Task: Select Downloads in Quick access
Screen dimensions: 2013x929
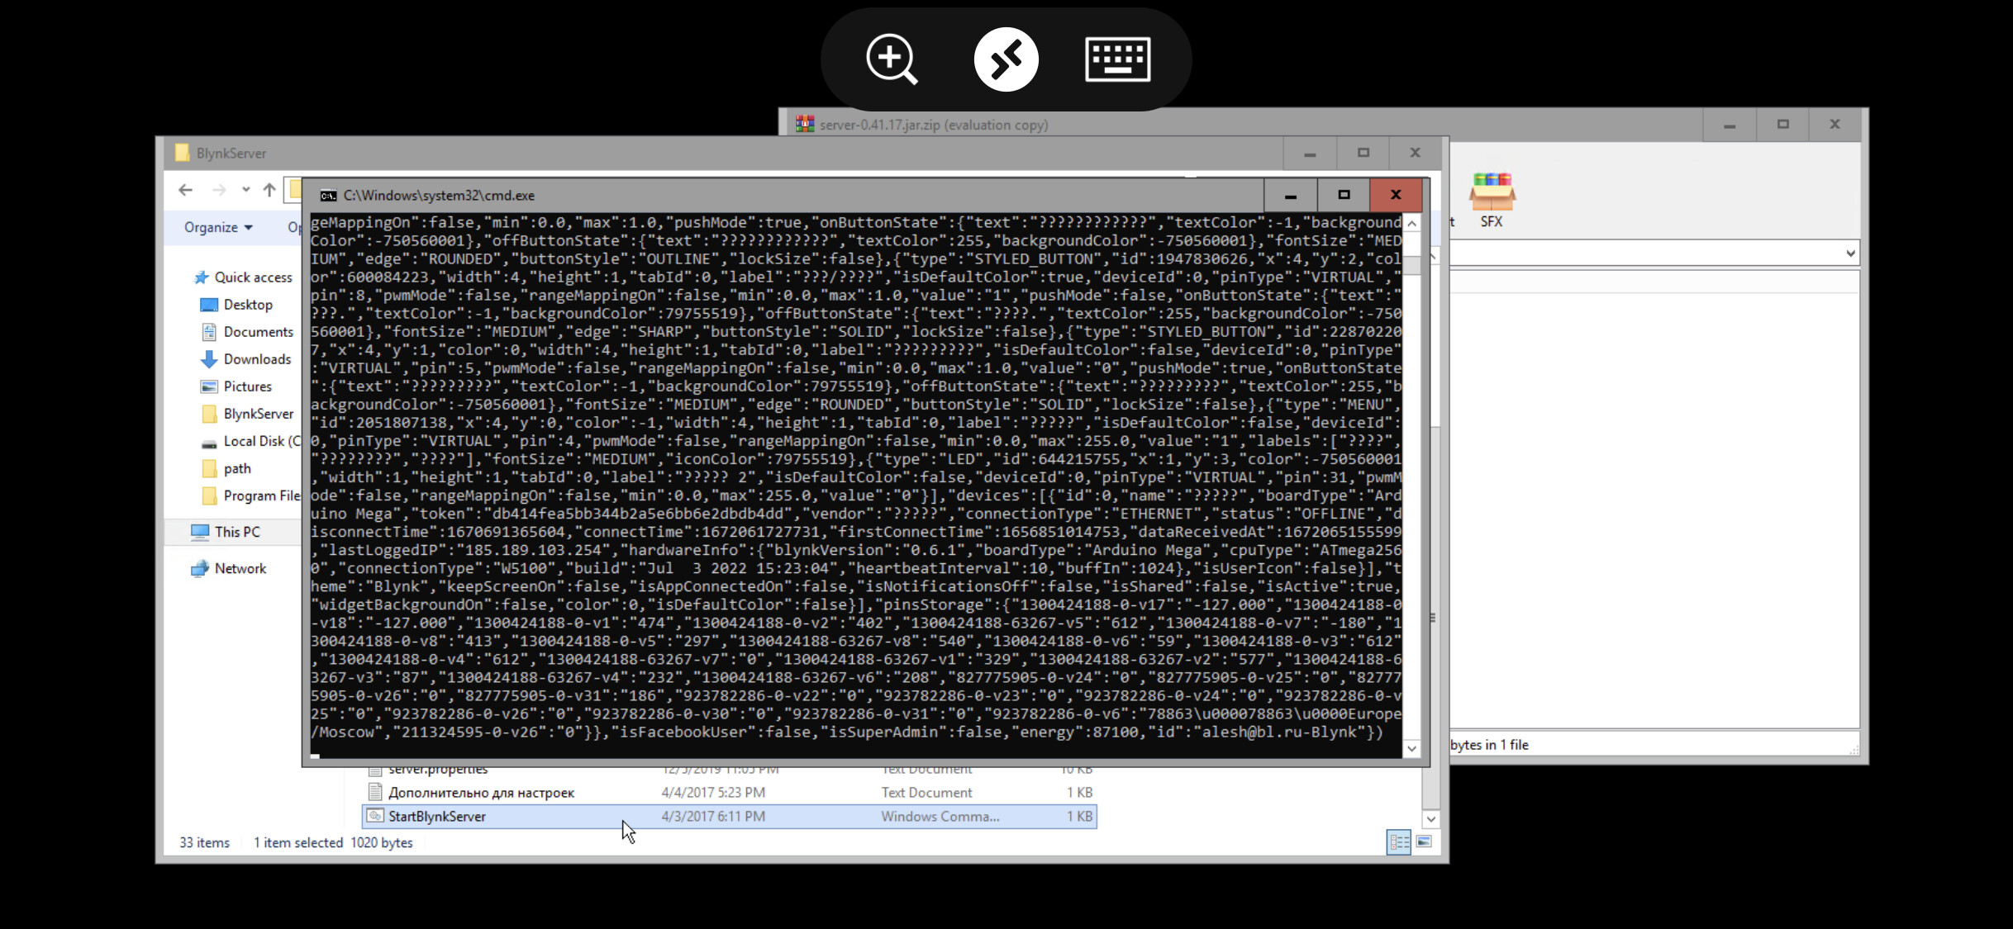Action: pos(257,359)
